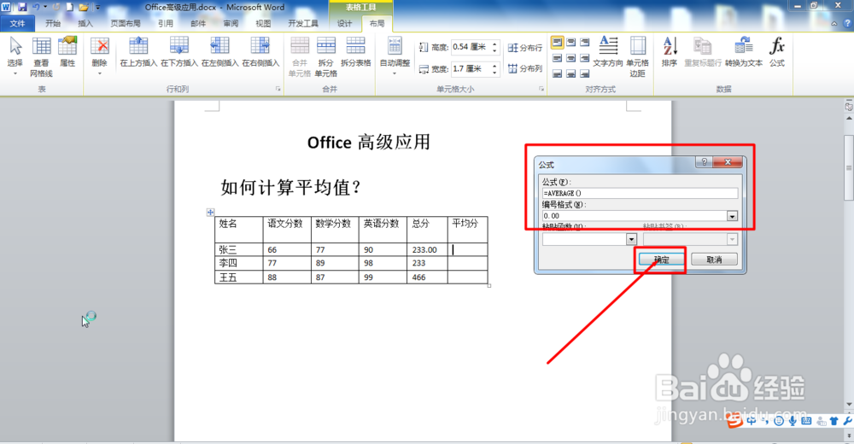Insert a row below (在下方插入)
The image size is (854, 444).
[x=179, y=52]
